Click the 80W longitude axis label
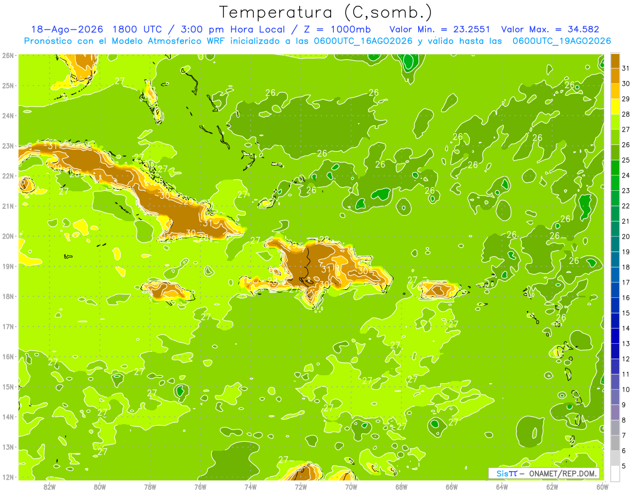The width and height of the screenshot is (640, 494). coord(100,487)
